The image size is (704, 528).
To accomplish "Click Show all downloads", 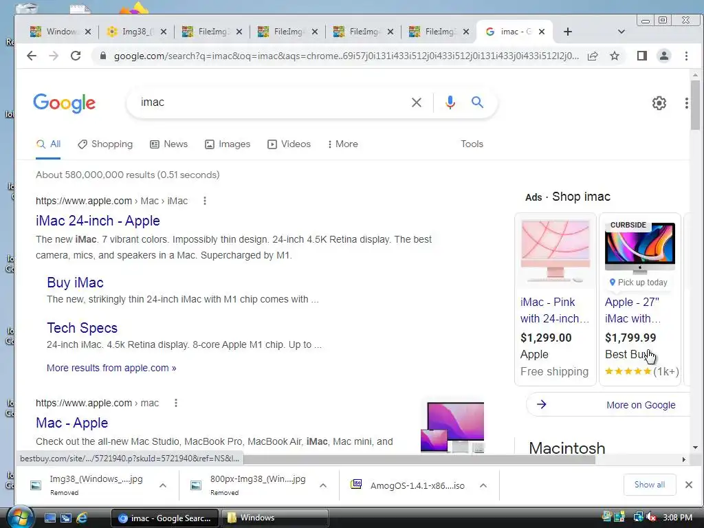I will point(649,485).
